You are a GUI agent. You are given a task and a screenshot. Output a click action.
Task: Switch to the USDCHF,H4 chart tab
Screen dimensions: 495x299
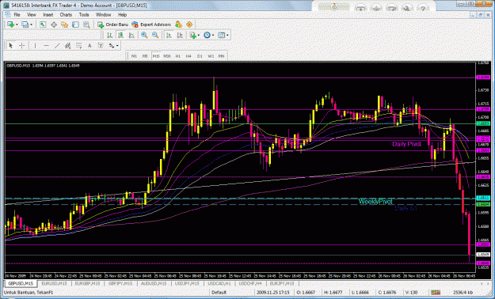pos(250,283)
